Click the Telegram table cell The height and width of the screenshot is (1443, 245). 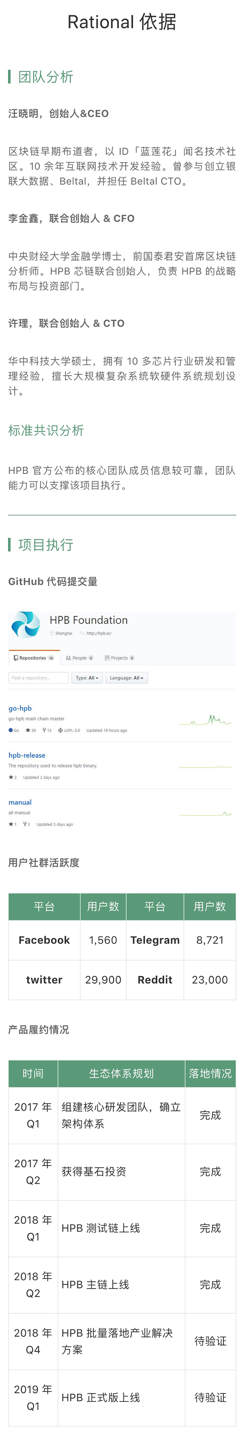[155, 940]
